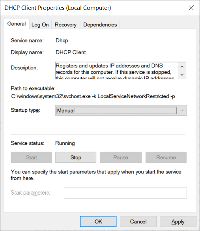The width and height of the screenshot is (200, 231).
Task: Select the path to executable text
Action: pos(93,96)
